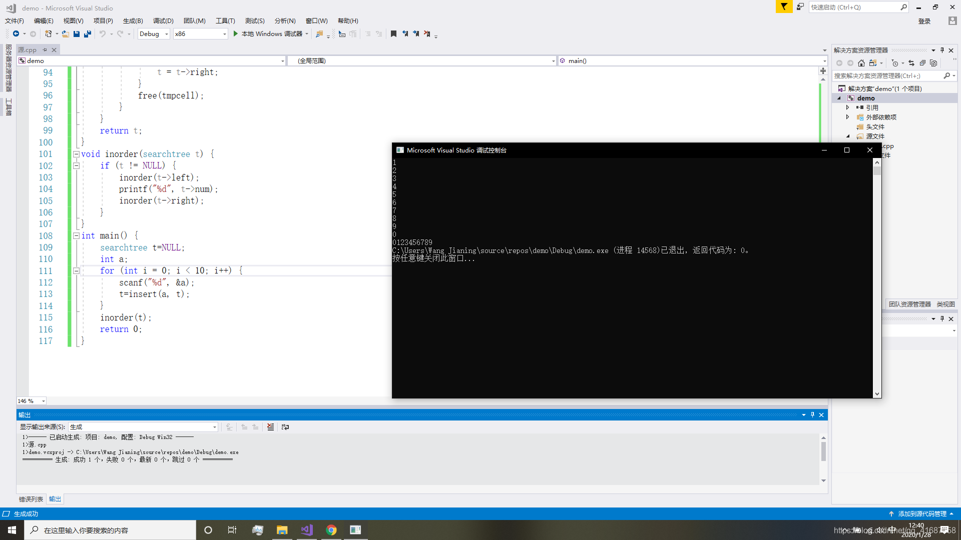Open the 工具(T) menu

[x=225, y=20]
